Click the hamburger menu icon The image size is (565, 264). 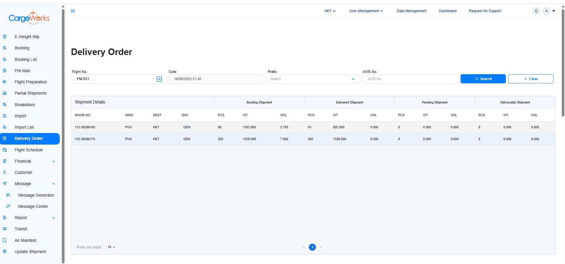pyautogui.click(x=73, y=11)
